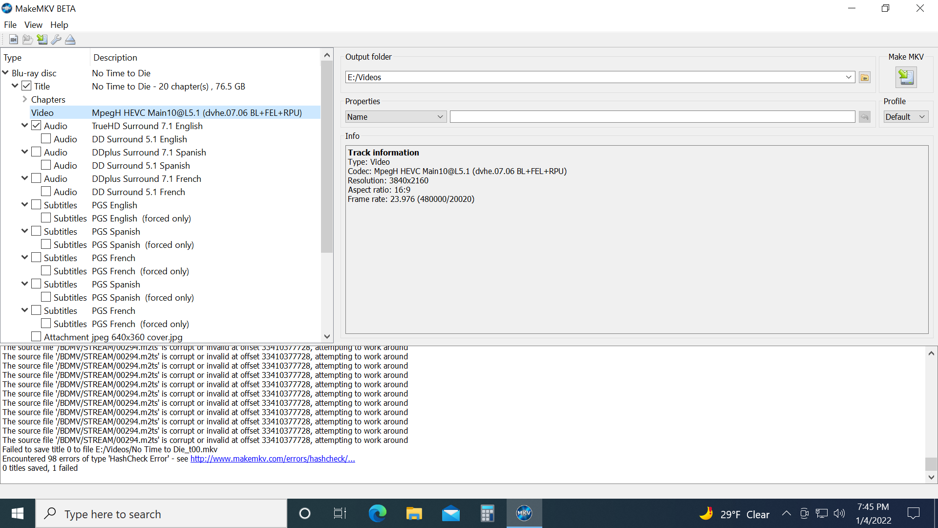
Task: Click the volume speaker tray icon
Action: point(839,513)
